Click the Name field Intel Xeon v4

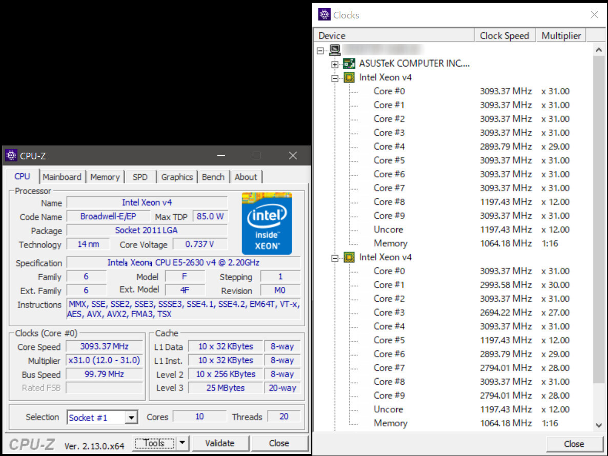click(x=147, y=202)
